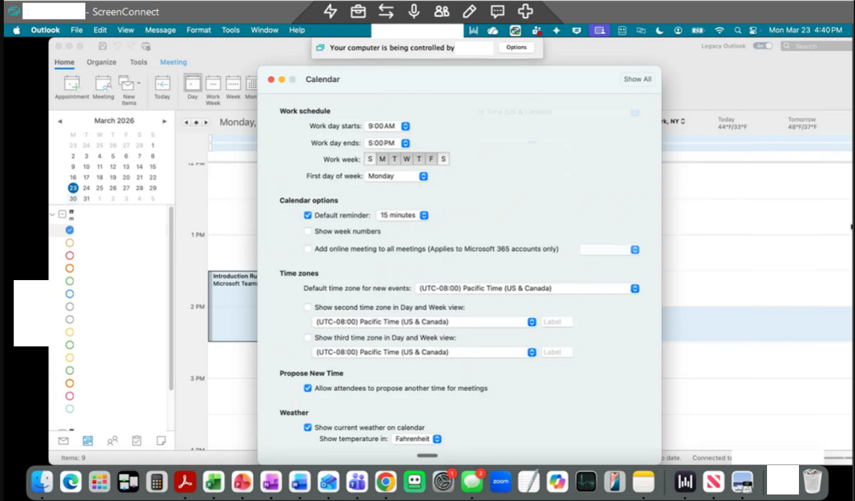855x501 pixels.
Task: Select the ScreenConnect annotation pencil icon
Action: (469, 11)
